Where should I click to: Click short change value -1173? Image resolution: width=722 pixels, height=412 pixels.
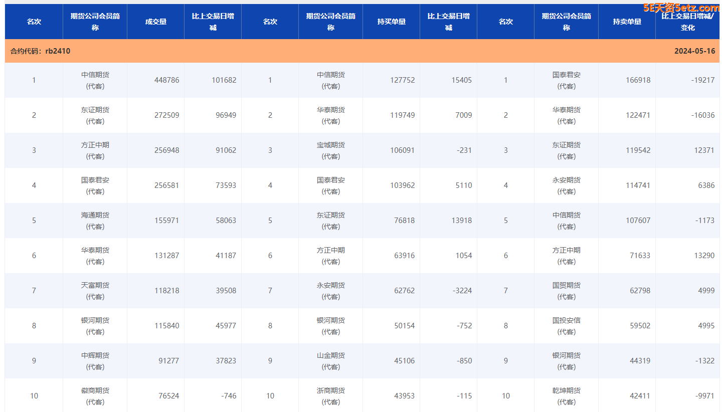(704, 221)
